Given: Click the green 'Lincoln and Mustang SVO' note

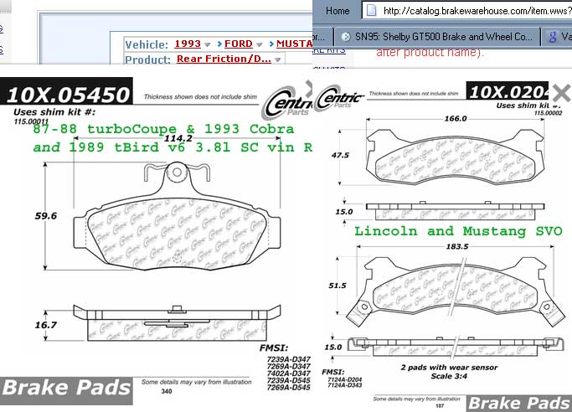Looking at the screenshot, I should pyautogui.click(x=458, y=231).
